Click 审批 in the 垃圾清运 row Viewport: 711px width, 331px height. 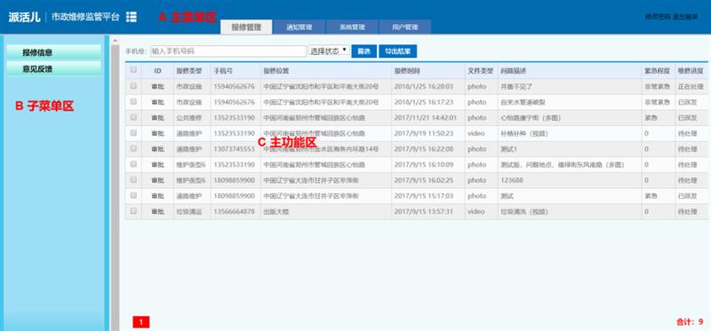(x=158, y=212)
